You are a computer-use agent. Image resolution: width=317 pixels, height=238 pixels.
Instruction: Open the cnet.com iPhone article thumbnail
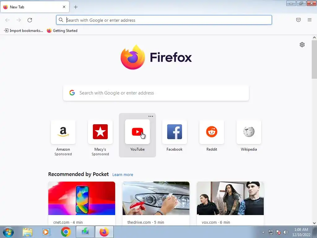coord(82,198)
